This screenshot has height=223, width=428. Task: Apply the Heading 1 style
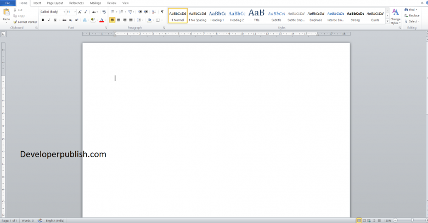tap(217, 15)
